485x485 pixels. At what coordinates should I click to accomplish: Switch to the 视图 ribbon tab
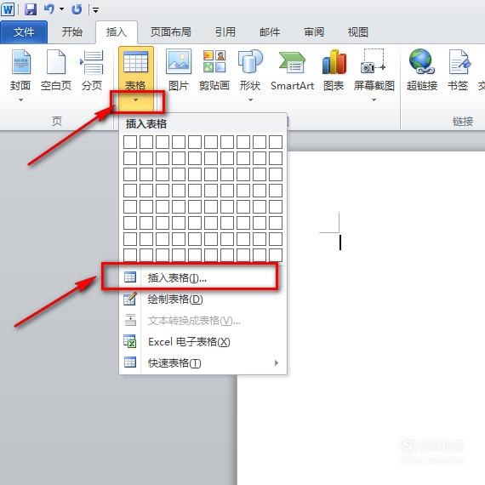pyautogui.click(x=358, y=31)
